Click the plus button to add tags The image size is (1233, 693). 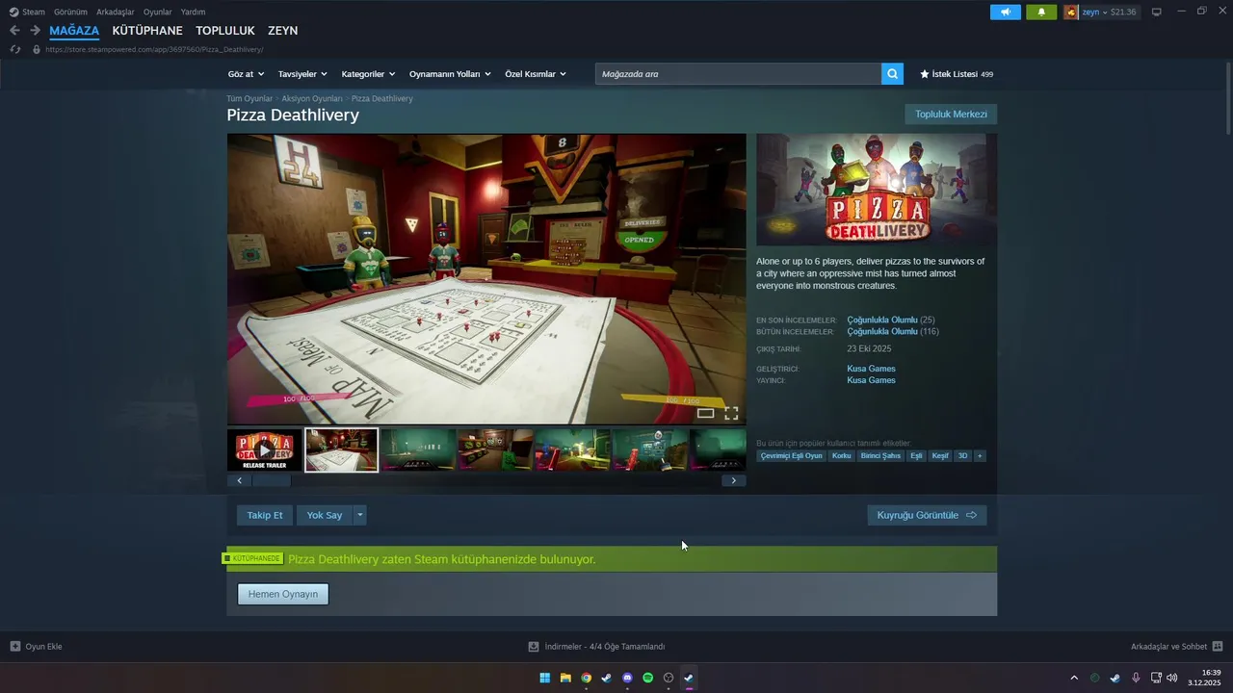[x=980, y=456]
